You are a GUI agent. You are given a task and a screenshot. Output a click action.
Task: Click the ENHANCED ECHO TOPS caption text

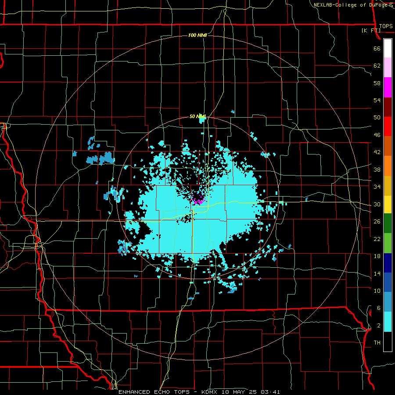click(154, 392)
